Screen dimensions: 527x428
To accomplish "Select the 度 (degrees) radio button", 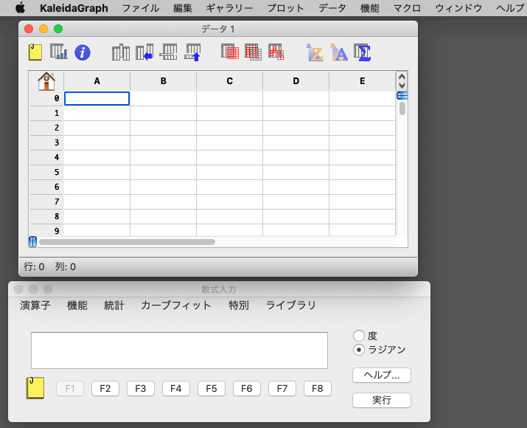I will point(359,336).
